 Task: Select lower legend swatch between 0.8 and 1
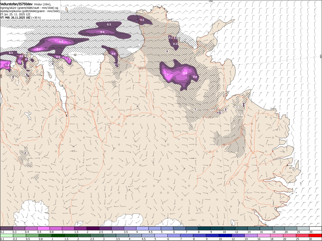45,235
